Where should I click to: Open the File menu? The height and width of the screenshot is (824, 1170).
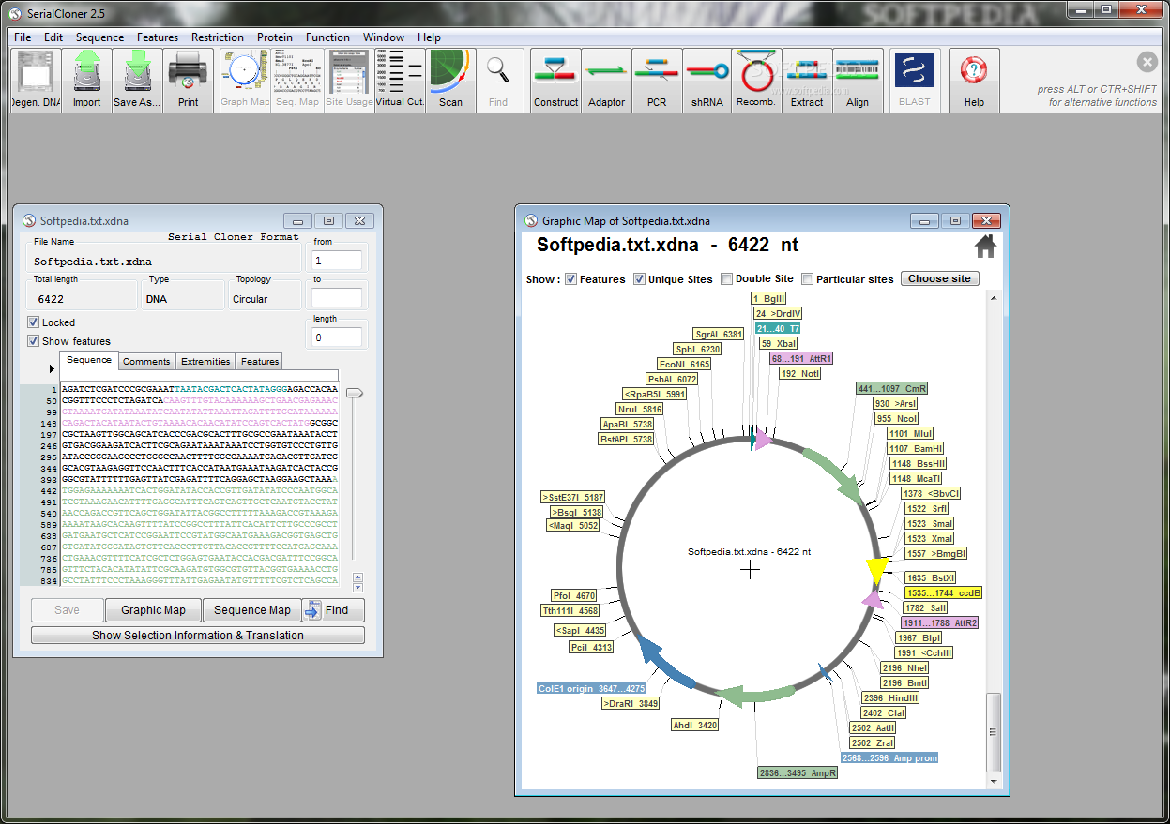coord(23,37)
